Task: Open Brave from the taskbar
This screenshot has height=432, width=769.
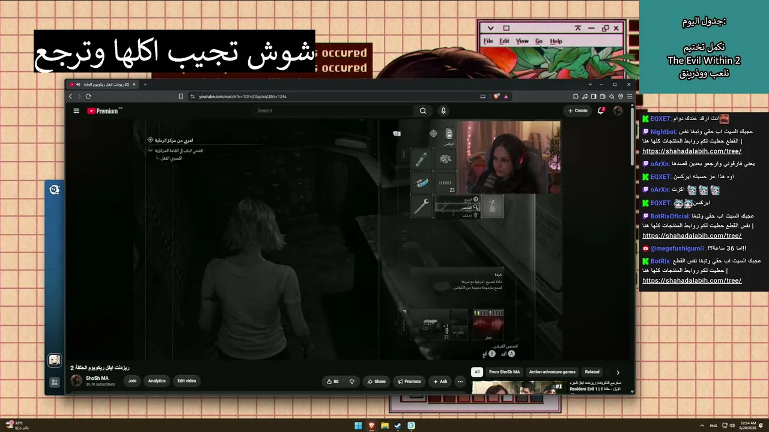Action: tap(372, 426)
